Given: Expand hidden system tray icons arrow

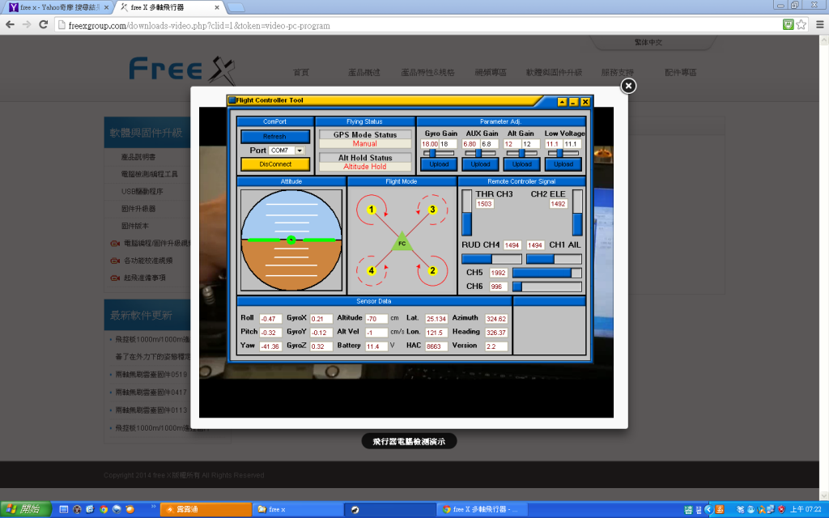Looking at the screenshot, I should [709, 510].
